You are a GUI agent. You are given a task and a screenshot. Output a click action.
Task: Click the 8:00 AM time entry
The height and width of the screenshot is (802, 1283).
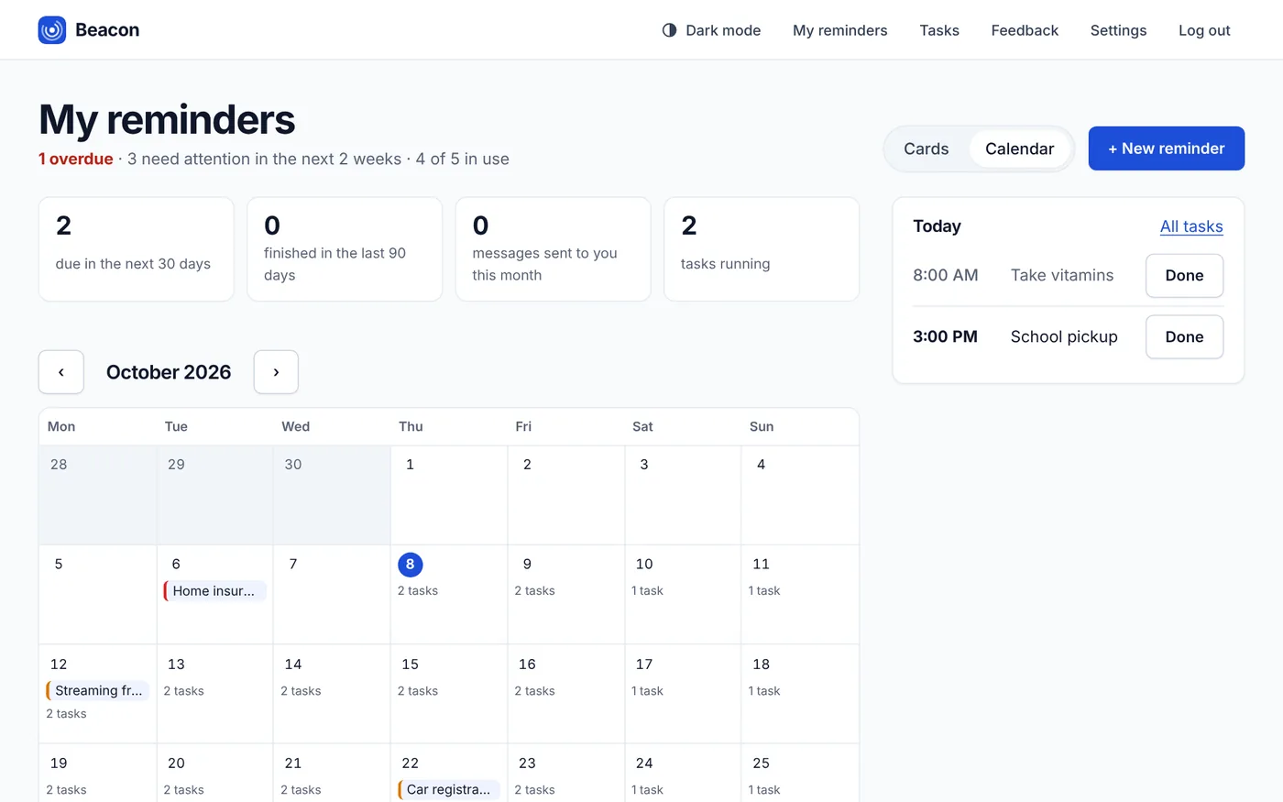[946, 275]
